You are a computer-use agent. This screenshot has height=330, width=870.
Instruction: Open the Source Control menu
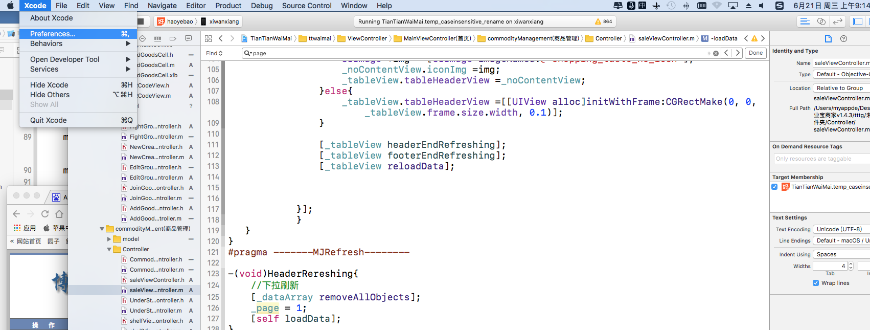(307, 6)
